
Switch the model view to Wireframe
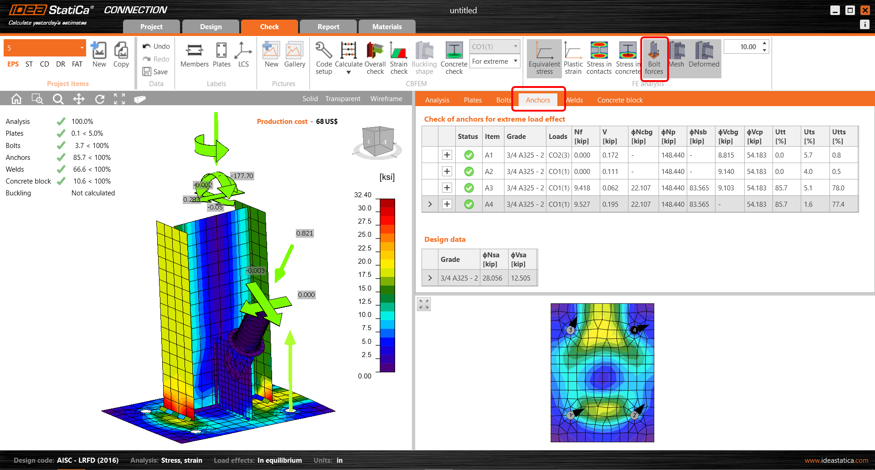[x=386, y=98]
